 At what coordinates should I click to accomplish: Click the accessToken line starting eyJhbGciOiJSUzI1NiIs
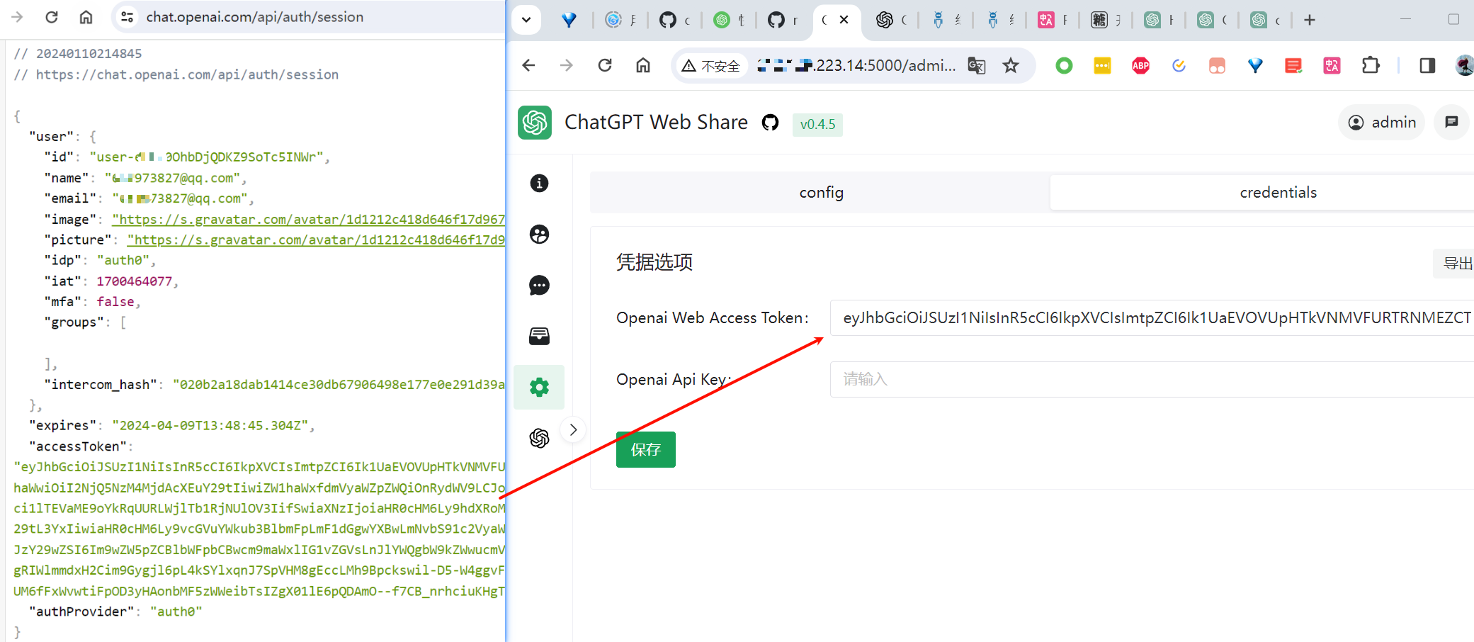coord(259,467)
